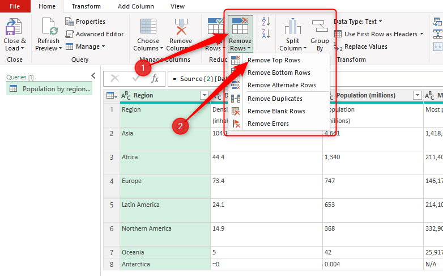Viewport: 443px width, 276px height.
Task: Open the Close & Load dropdown arrow
Action: pos(22,48)
